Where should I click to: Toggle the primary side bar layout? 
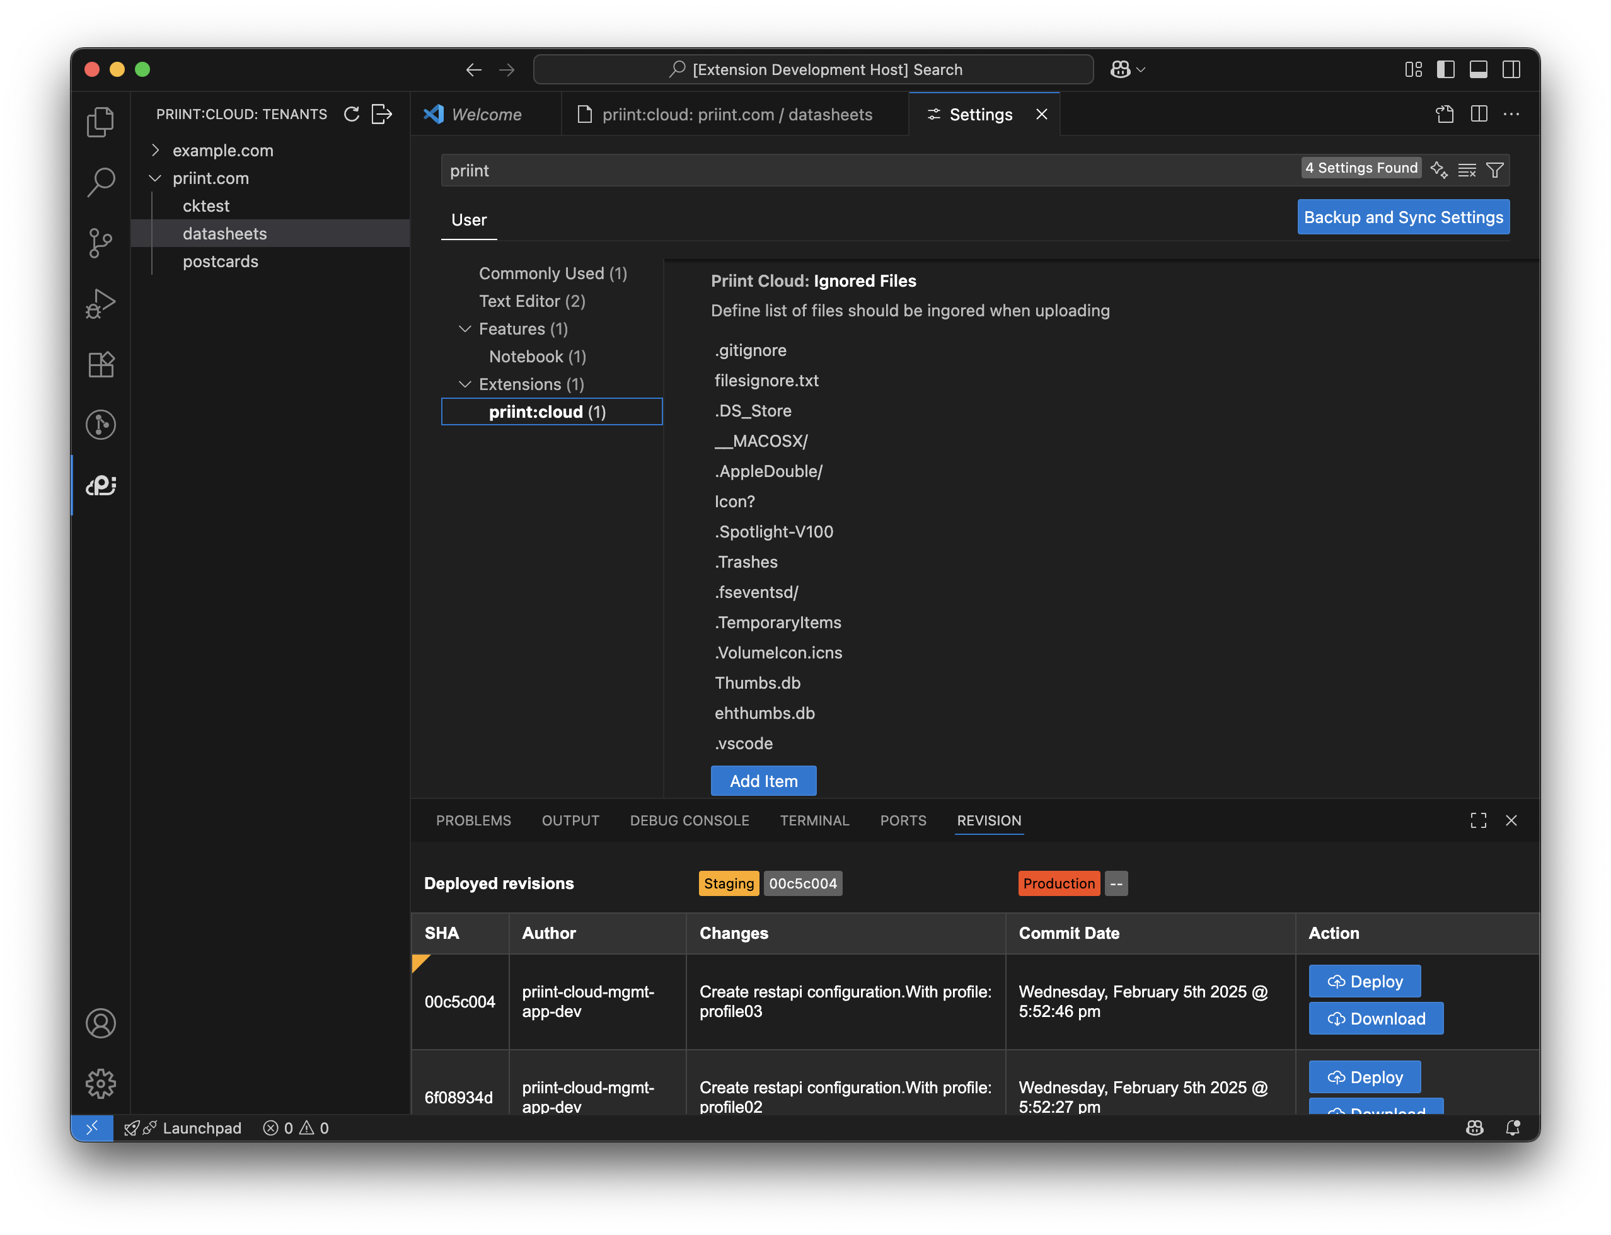click(1446, 69)
